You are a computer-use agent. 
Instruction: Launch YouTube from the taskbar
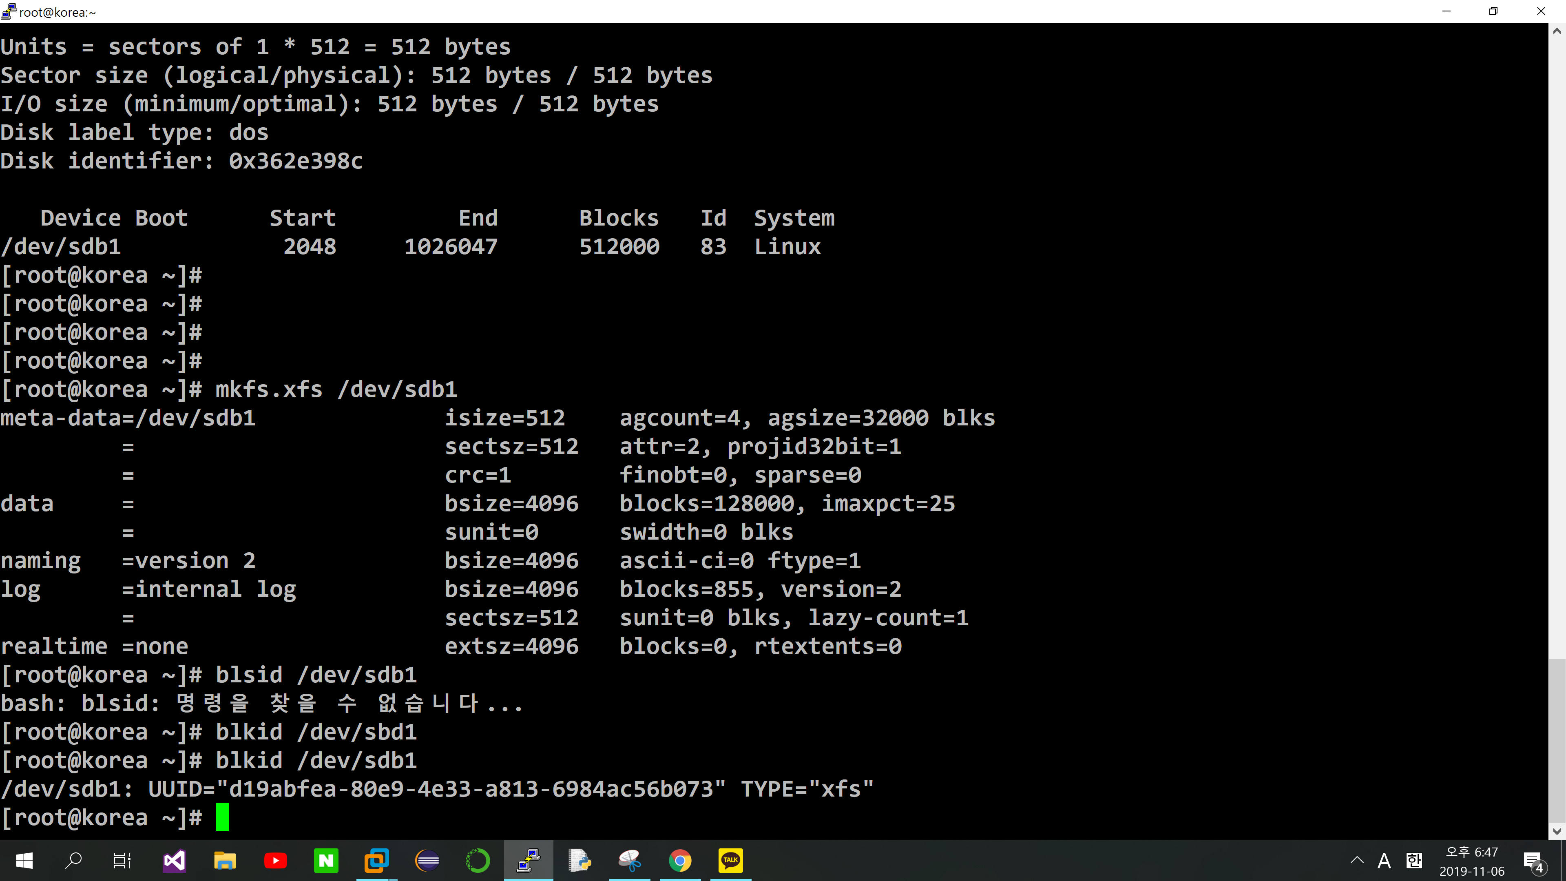[275, 860]
